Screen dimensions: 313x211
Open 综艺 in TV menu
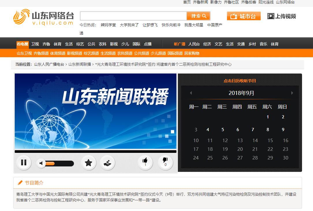80,44
